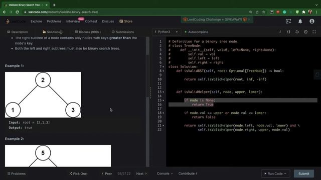Click the side feedback icon at right edge
The width and height of the screenshot is (321, 180).
317,74
